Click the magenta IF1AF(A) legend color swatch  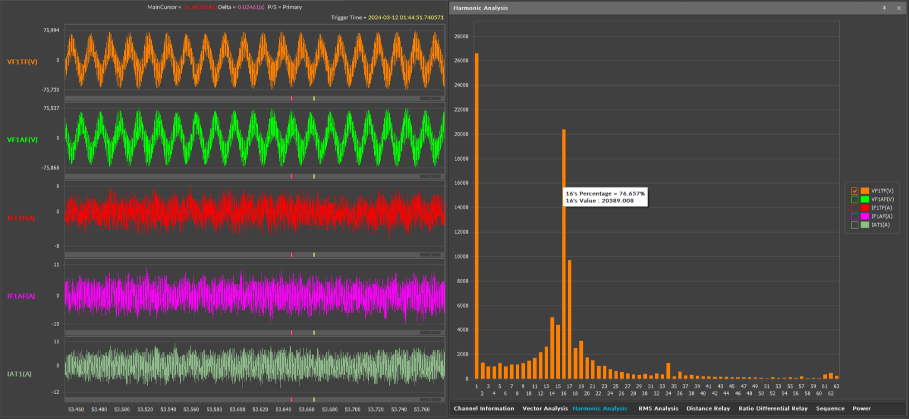point(865,216)
